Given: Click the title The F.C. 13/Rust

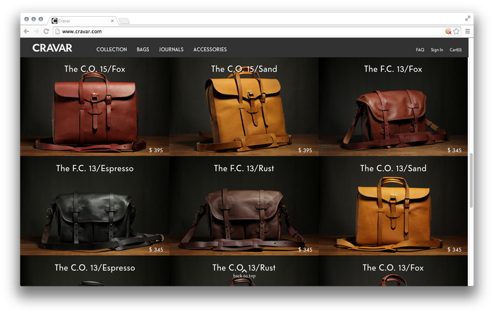Looking at the screenshot, I should point(244,168).
